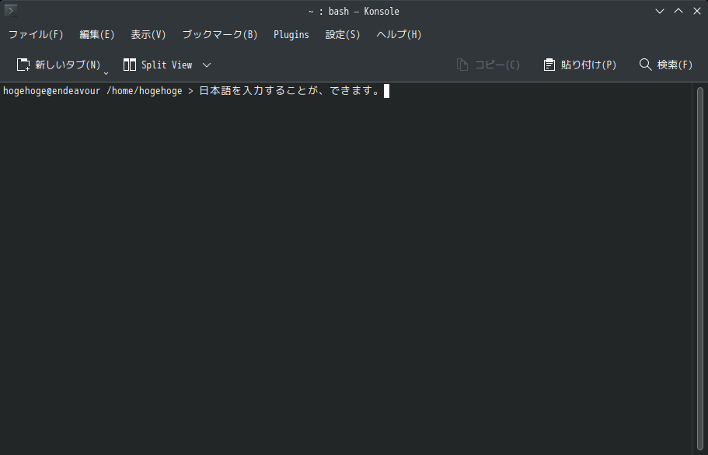Open the ブックマーク(B) menu

coord(220,35)
